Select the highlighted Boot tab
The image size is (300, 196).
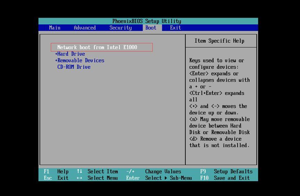click(151, 28)
